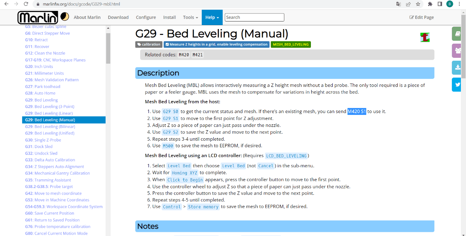Open the M421 related code link
The image size is (466, 236).
coord(198,55)
